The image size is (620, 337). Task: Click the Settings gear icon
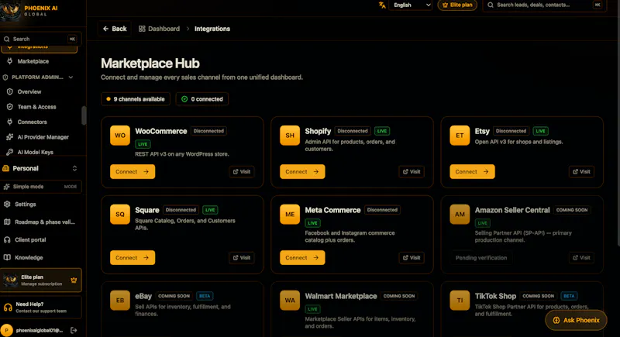pyautogui.click(x=7, y=205)
